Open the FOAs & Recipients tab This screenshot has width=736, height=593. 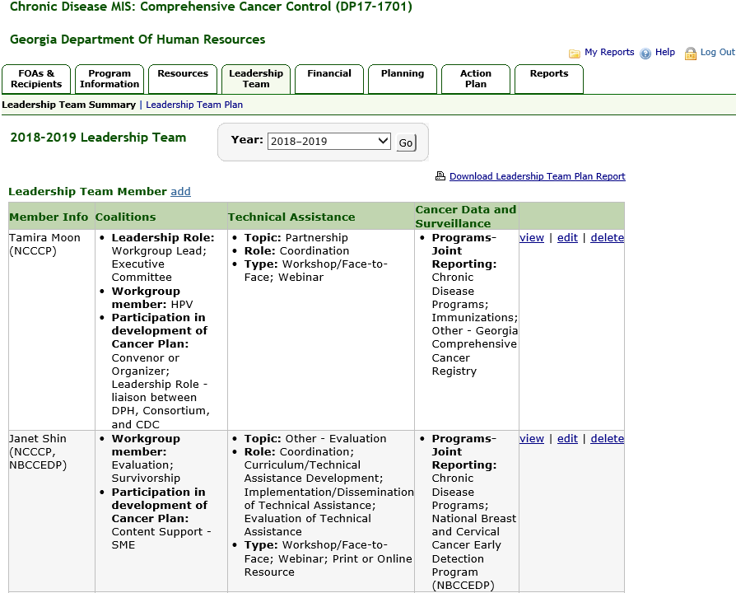pyautogui.click(x=36, y=79)
